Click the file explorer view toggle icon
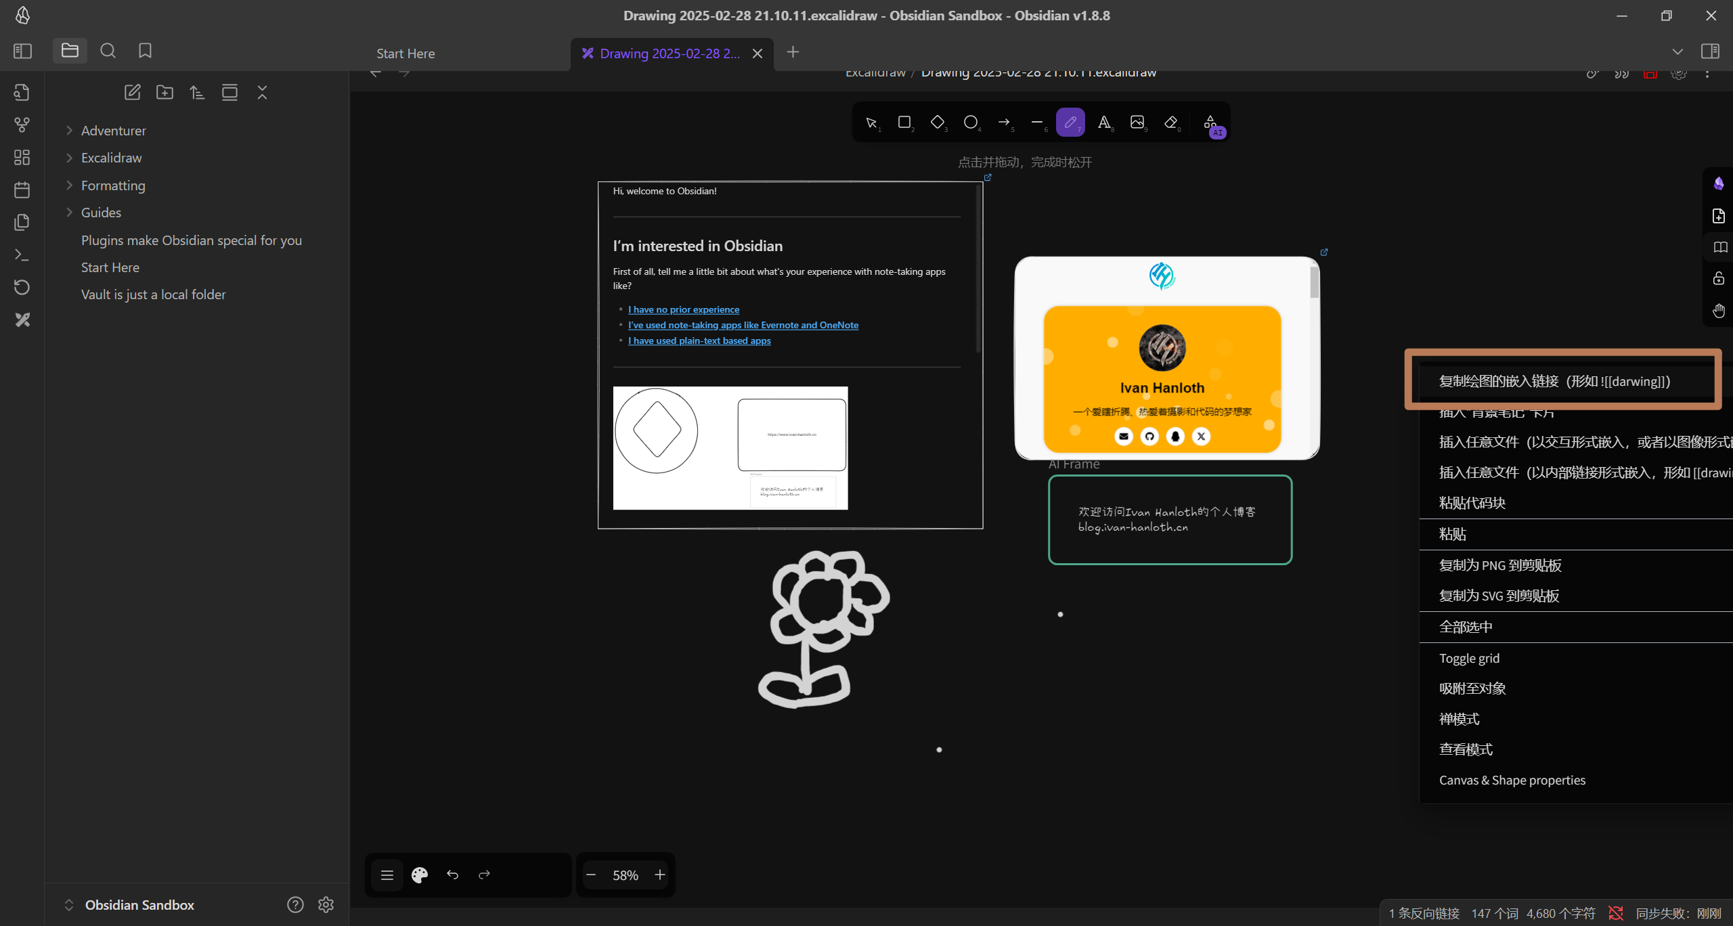The image size is (1733, 926). [229, 93]
